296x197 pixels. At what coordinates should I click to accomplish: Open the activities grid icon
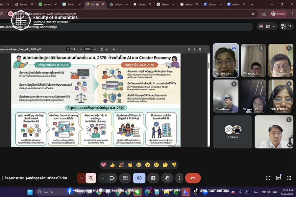[x=289, y=178]
